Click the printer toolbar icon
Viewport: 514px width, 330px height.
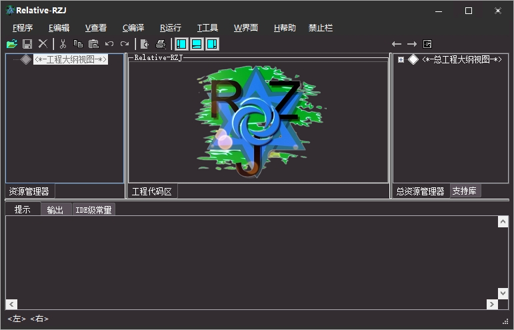tap(160, 44)
